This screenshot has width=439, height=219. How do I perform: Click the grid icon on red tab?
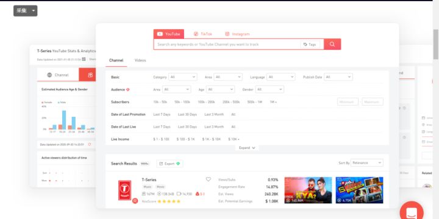pos(90,75)
